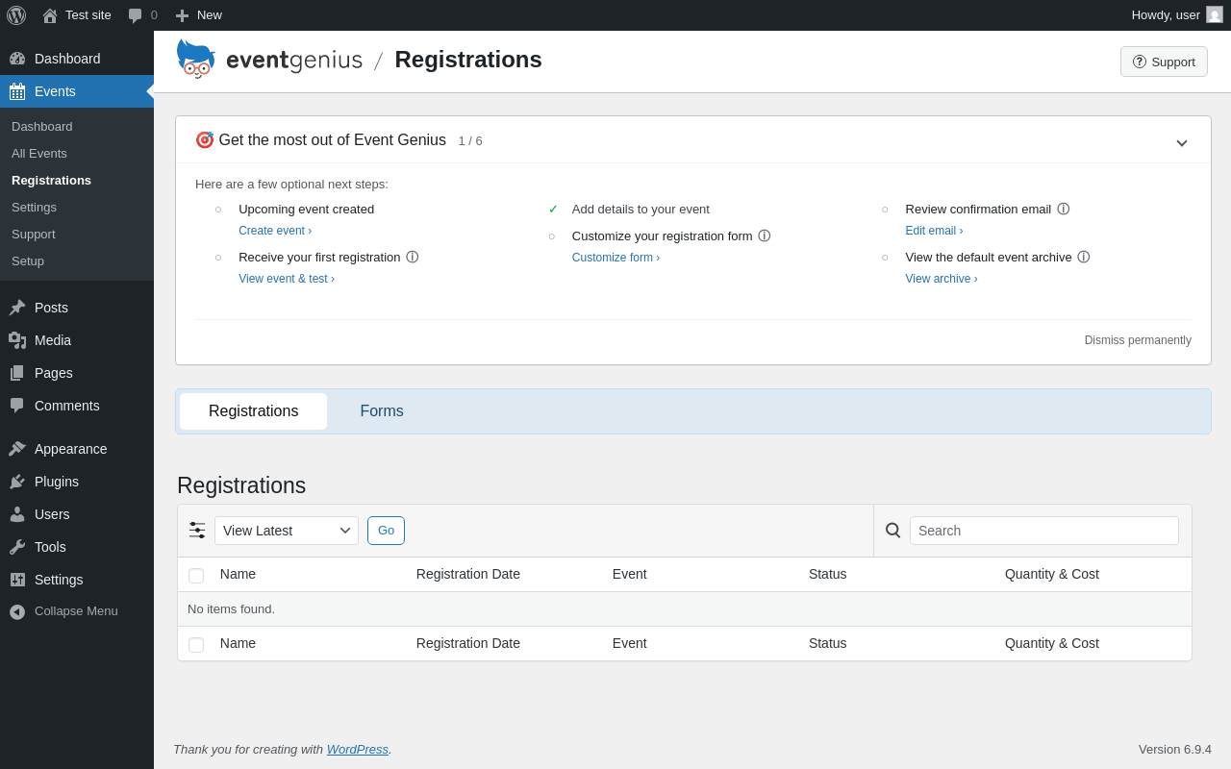The height and width of the screenshot is (769, 1231).
Task: Follow the Customize form link
Action: (x=615, y=258)
